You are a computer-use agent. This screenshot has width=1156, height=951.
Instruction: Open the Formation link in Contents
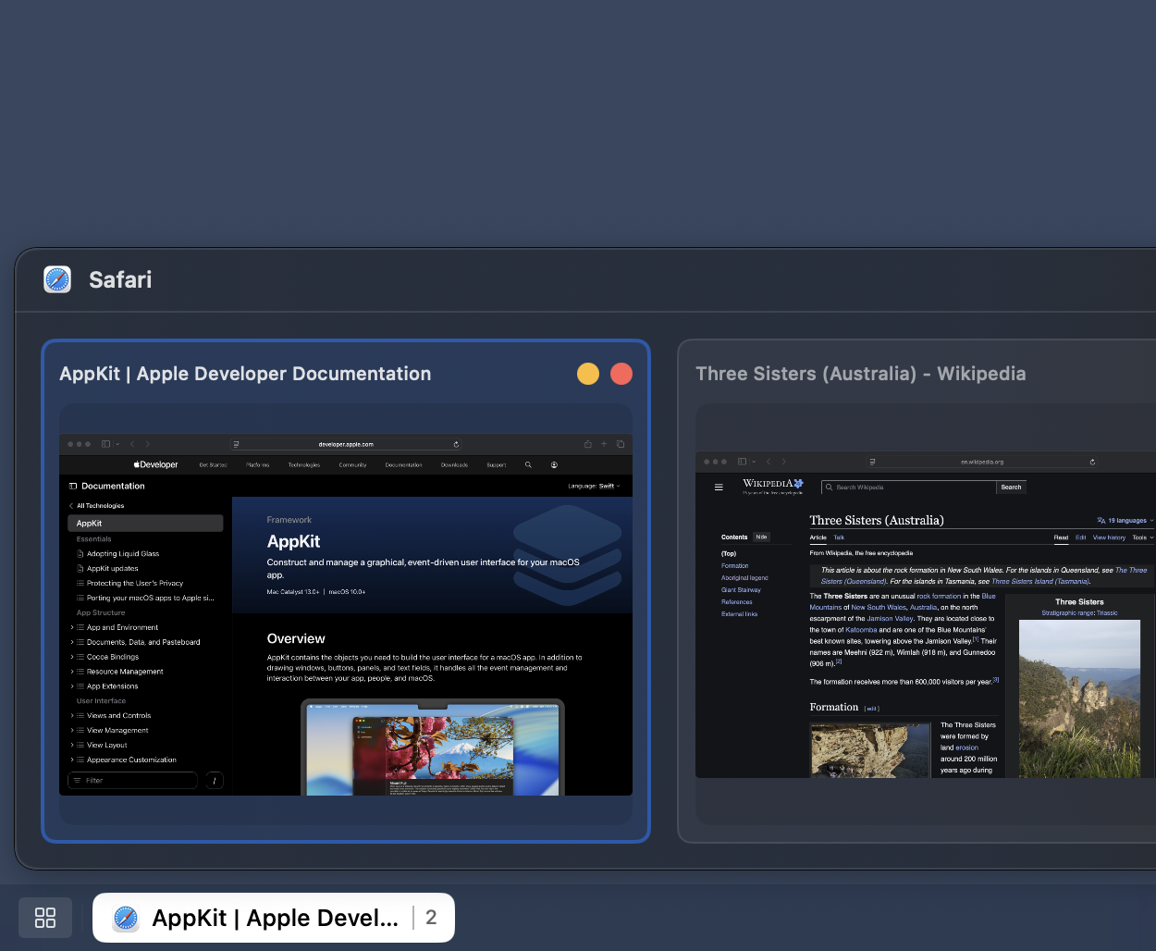coord(734,565)
